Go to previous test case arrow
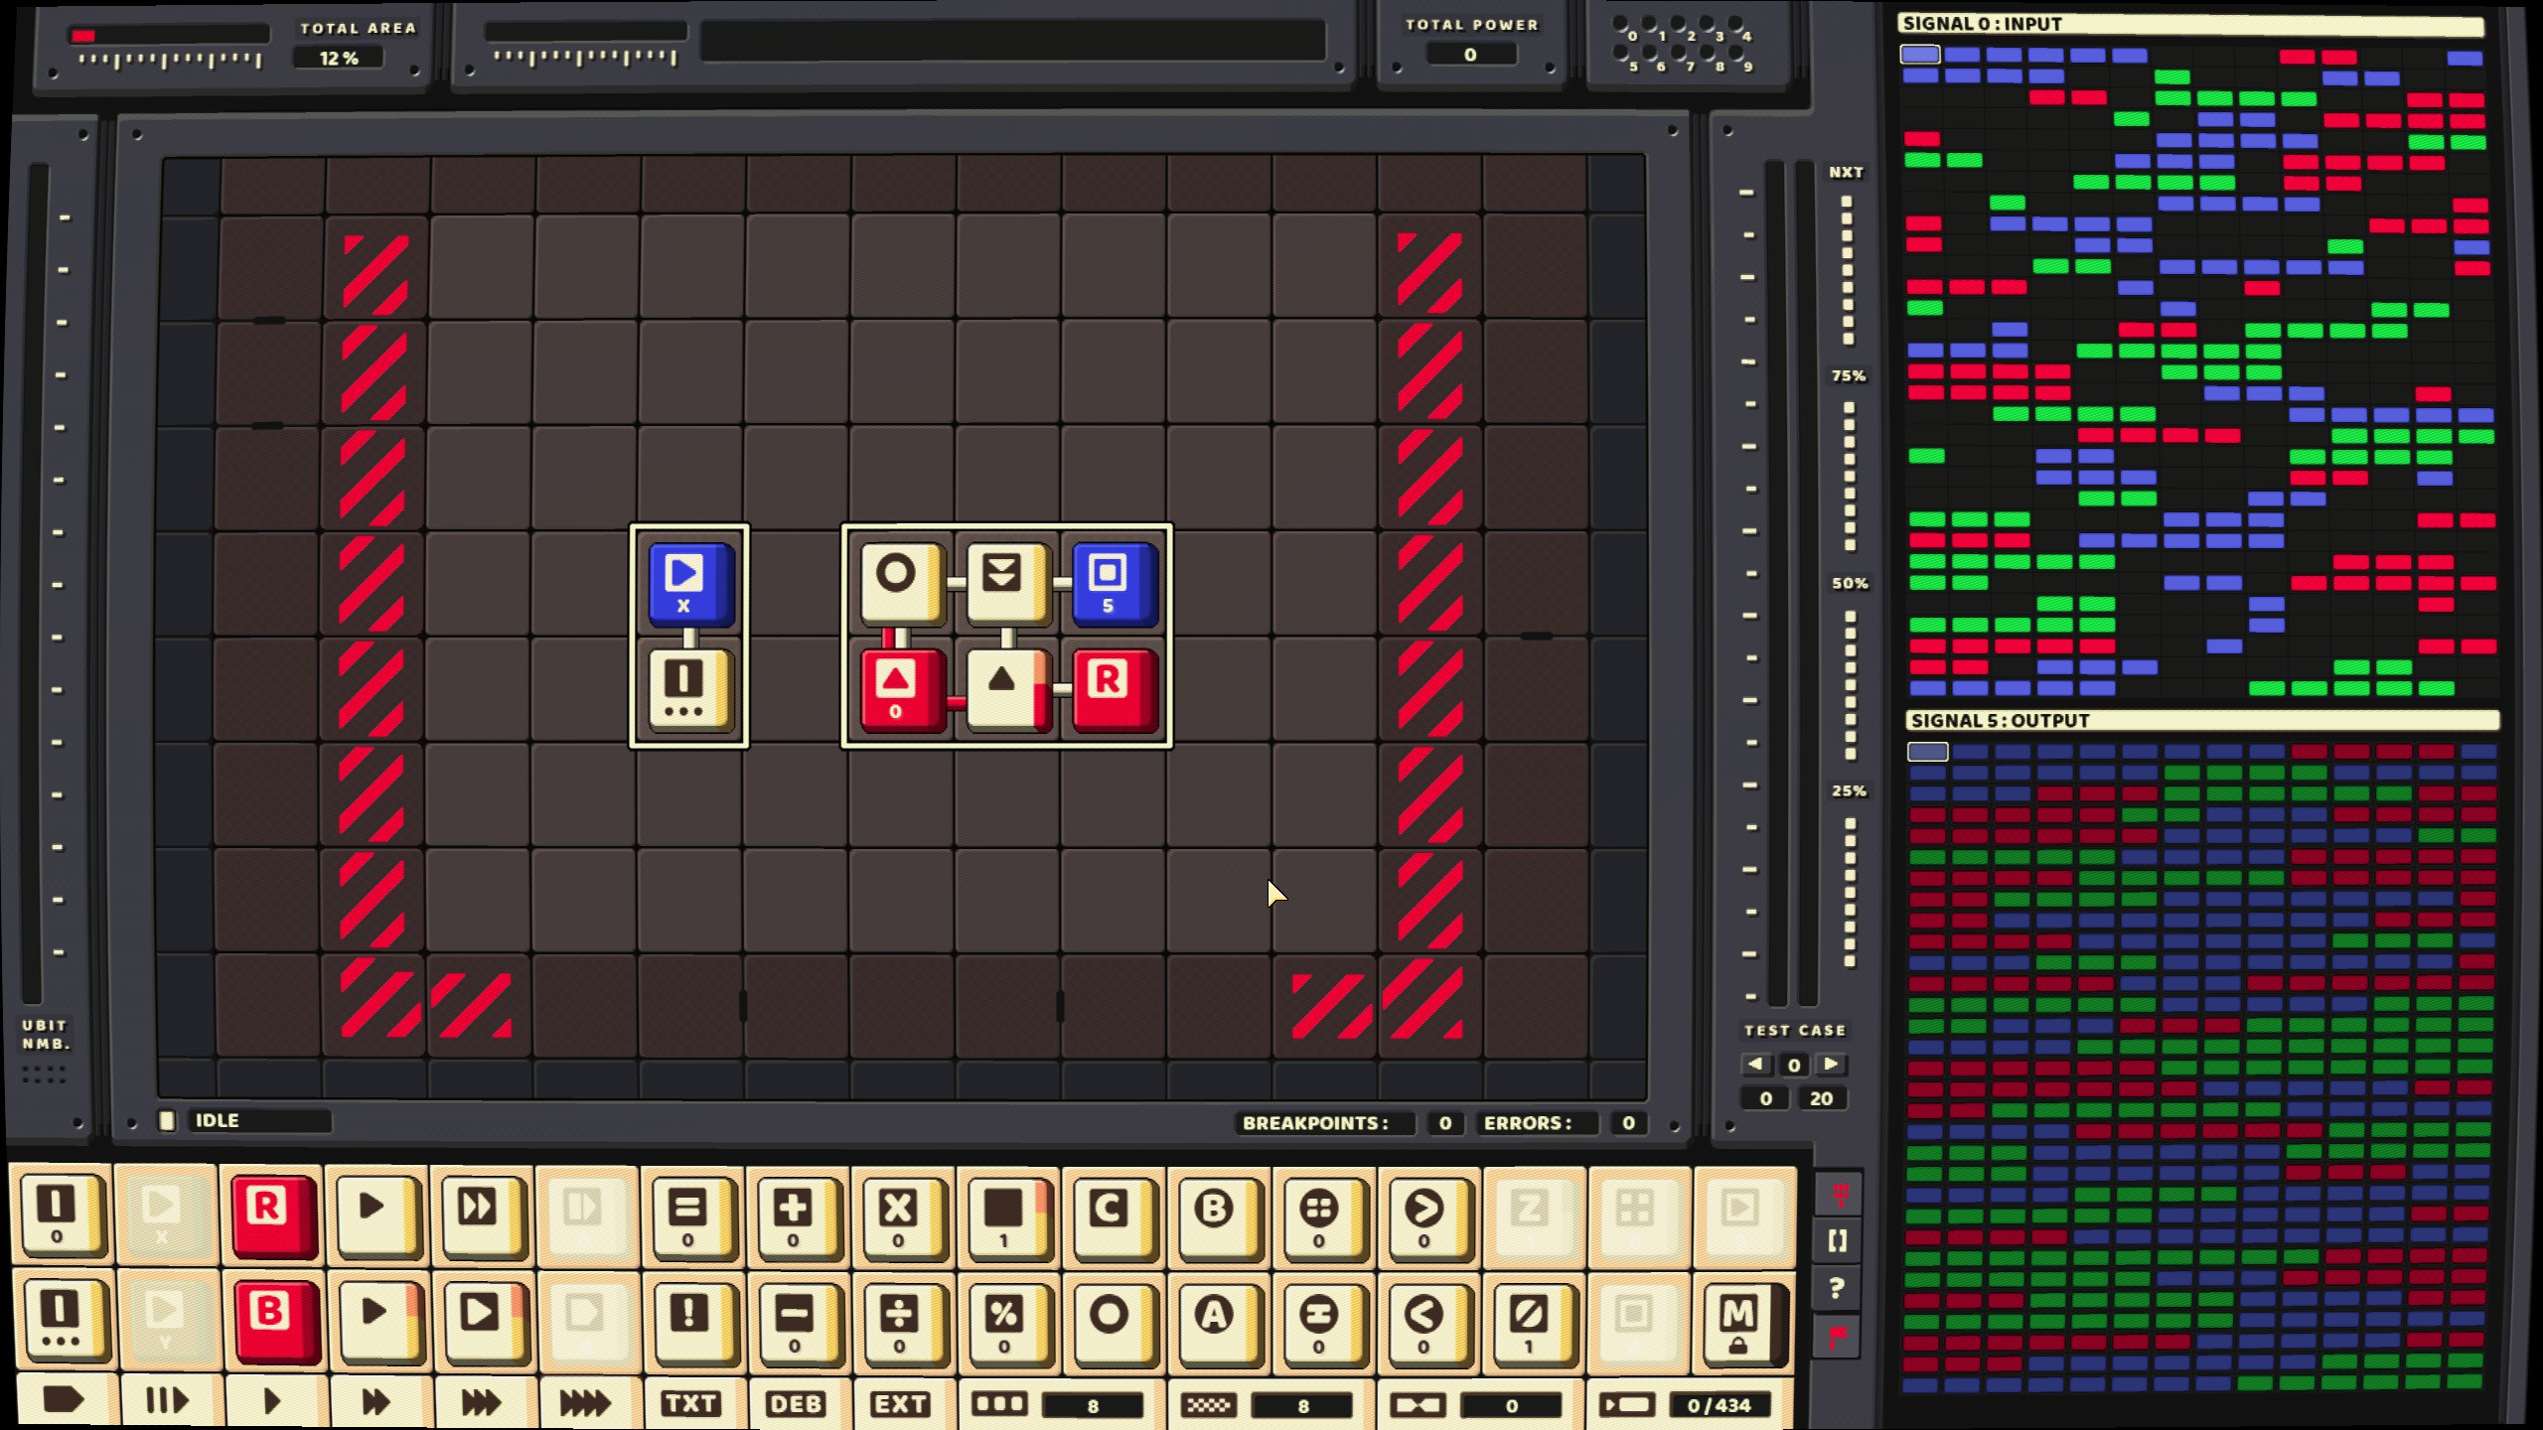Viewport: 2543px width, 1430px height. [x=1756, y=1065]
